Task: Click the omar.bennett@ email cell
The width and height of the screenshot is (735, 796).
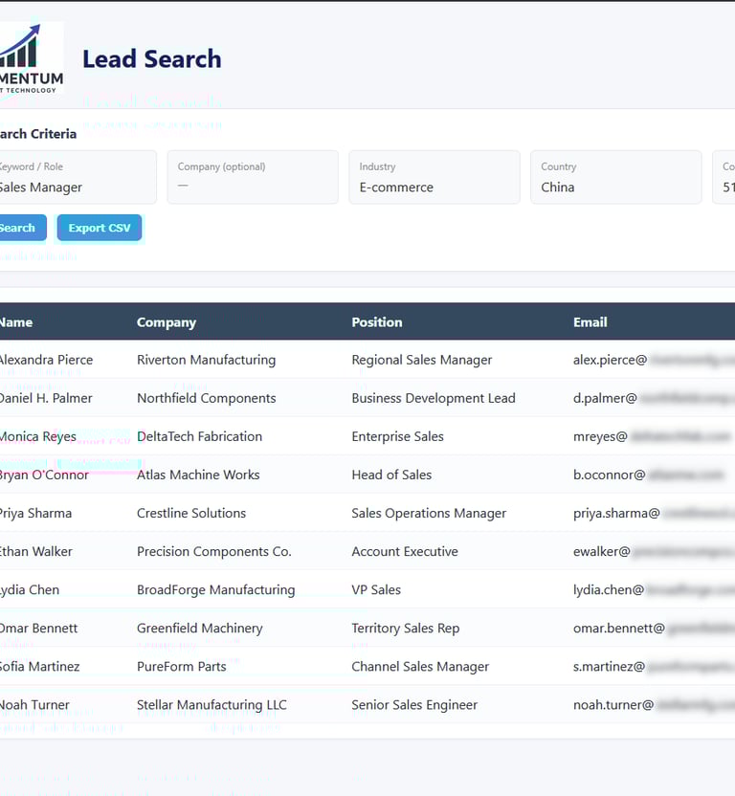Action: [654, 628]
